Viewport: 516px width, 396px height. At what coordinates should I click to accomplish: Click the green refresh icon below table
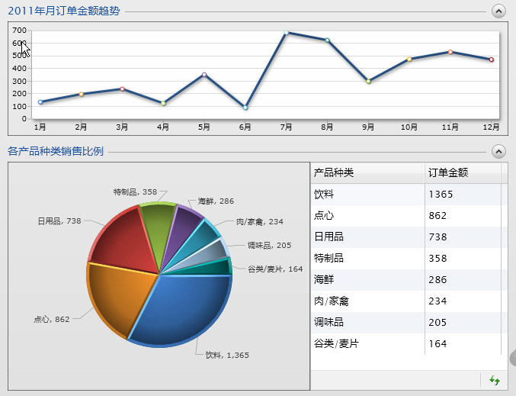click(x=494, y=380)
